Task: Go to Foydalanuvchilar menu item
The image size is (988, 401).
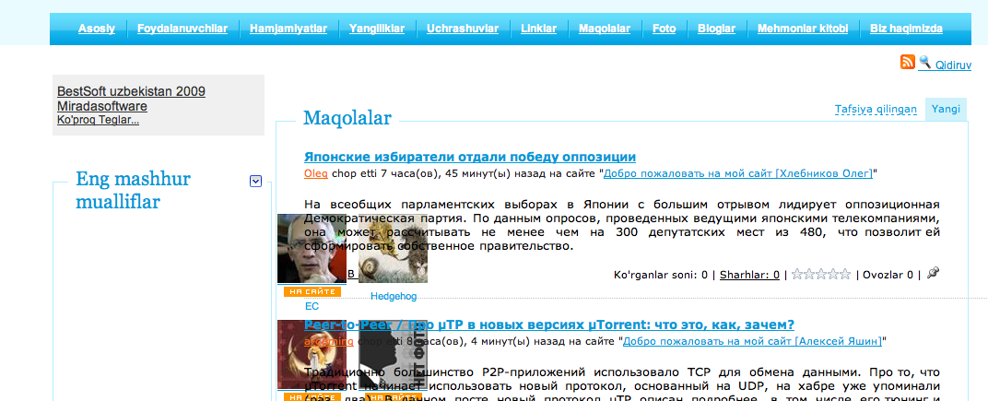Action: [x=182, y=29]
